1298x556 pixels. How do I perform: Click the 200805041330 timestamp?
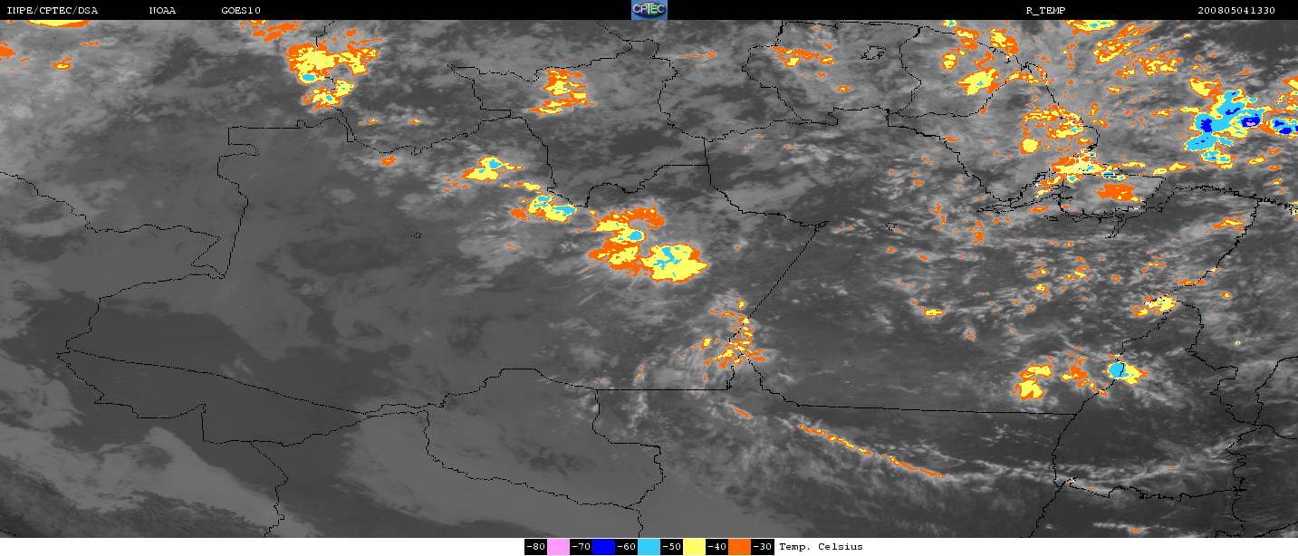(x=1236, y=11)
